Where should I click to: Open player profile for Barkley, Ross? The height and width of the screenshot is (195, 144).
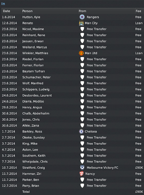pyautogui.click(x=32, y=132)
